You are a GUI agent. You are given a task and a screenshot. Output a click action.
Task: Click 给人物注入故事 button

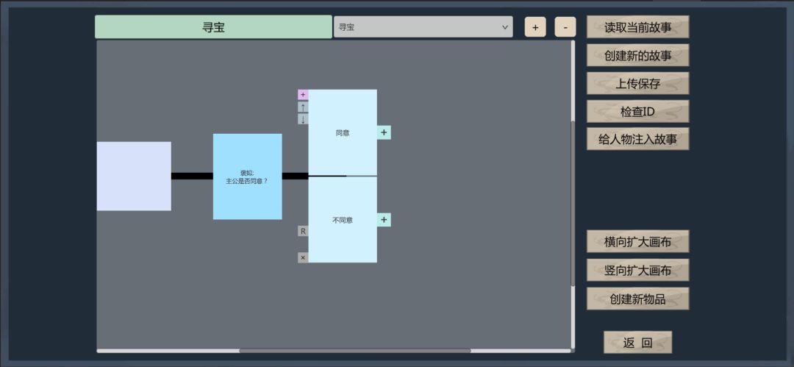[x=637, y=139]
